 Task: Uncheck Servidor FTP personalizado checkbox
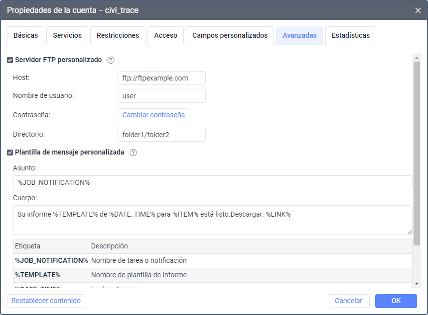tap(10, 60)
